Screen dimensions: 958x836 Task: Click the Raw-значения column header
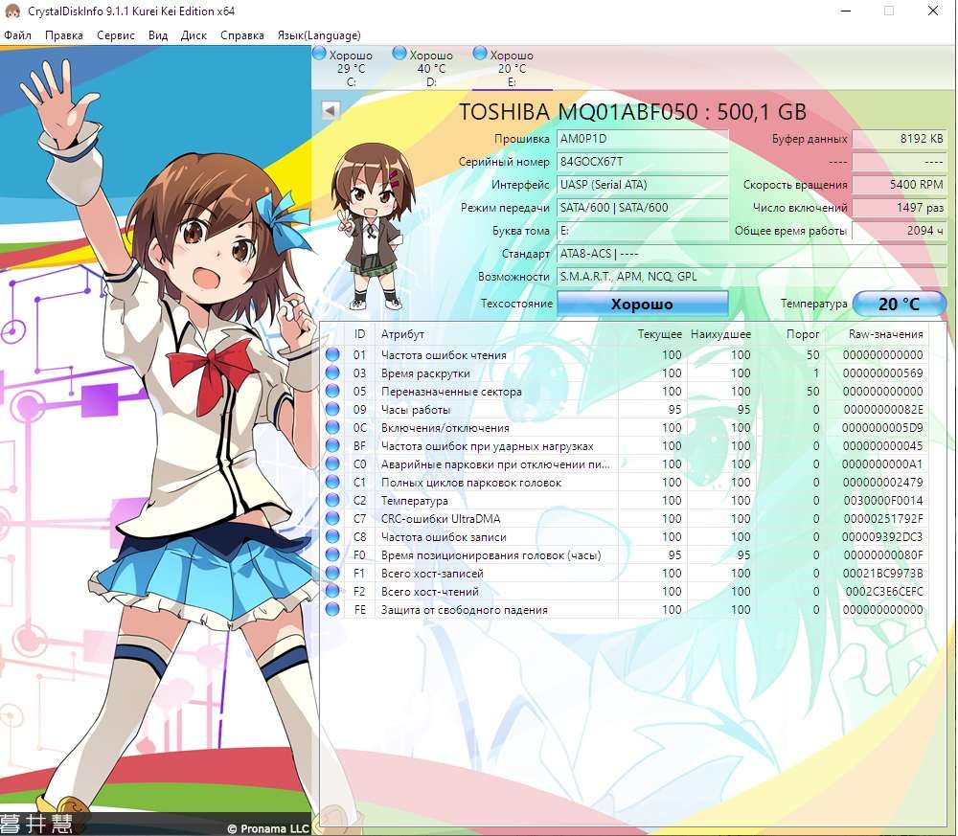click(885, 334)
